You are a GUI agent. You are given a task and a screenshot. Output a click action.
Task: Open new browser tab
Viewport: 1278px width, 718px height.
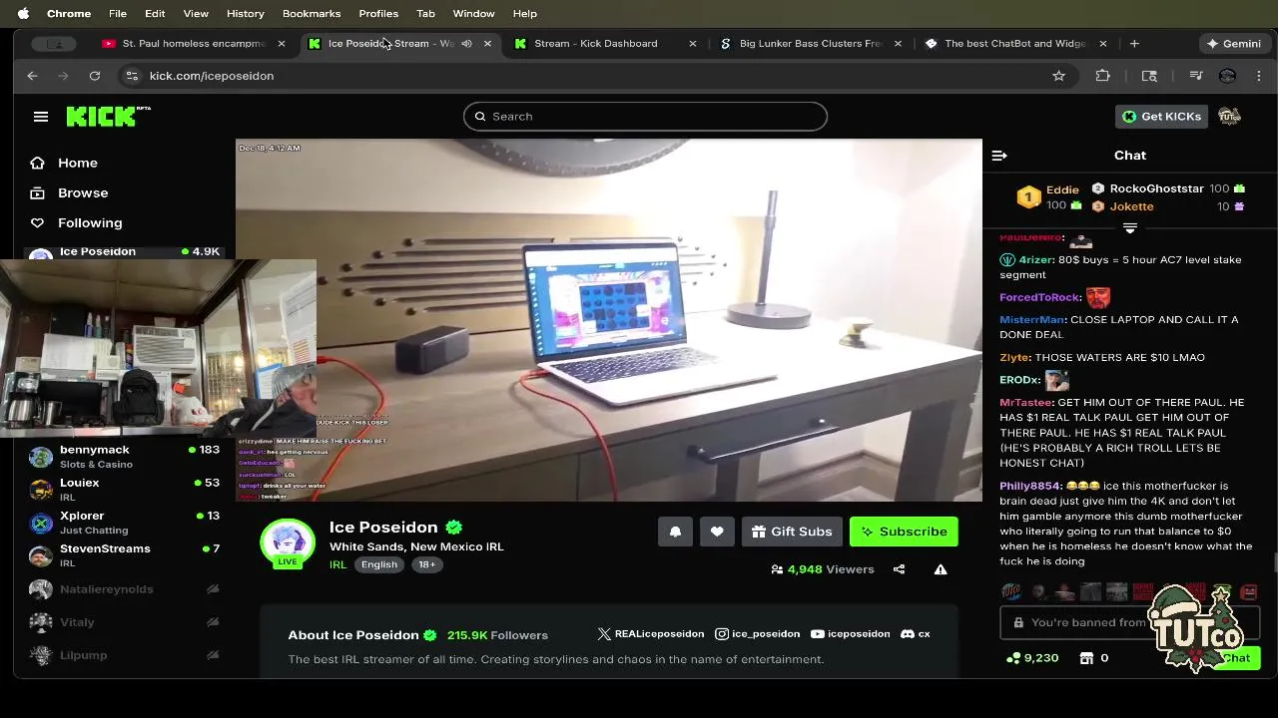1134,44
